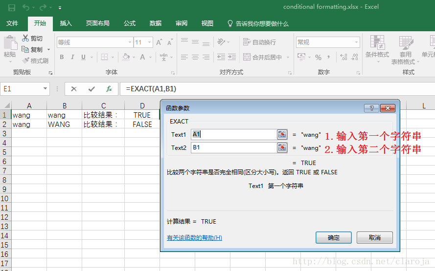This screenshot has width=435, height=271.
Task: Click the fill color bucket icon
Action: tap(126, 57)
